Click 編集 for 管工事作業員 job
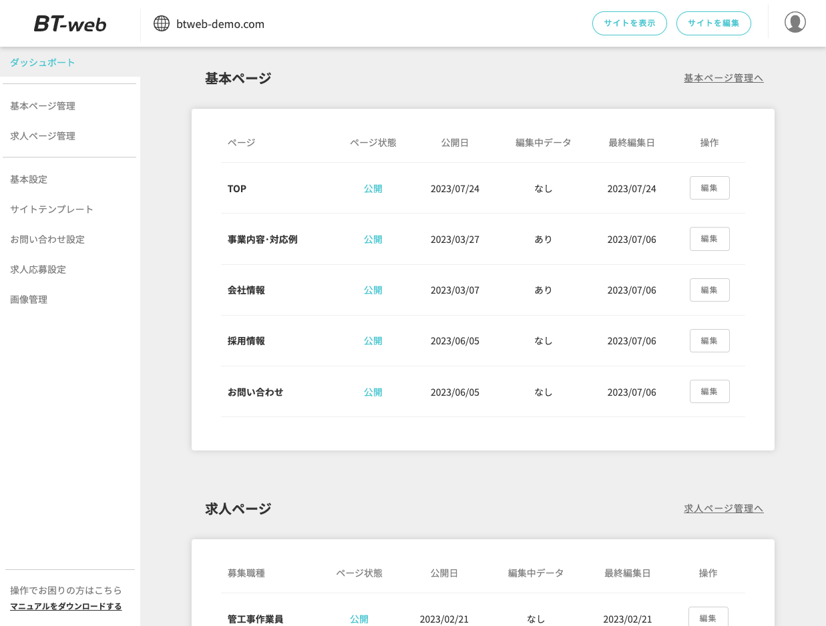 click(x=708, y=617)
